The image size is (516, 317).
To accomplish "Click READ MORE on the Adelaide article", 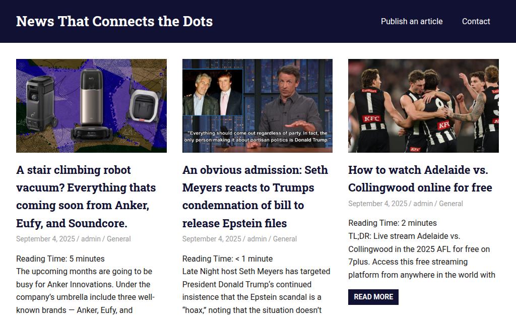I will click(373, 297).
